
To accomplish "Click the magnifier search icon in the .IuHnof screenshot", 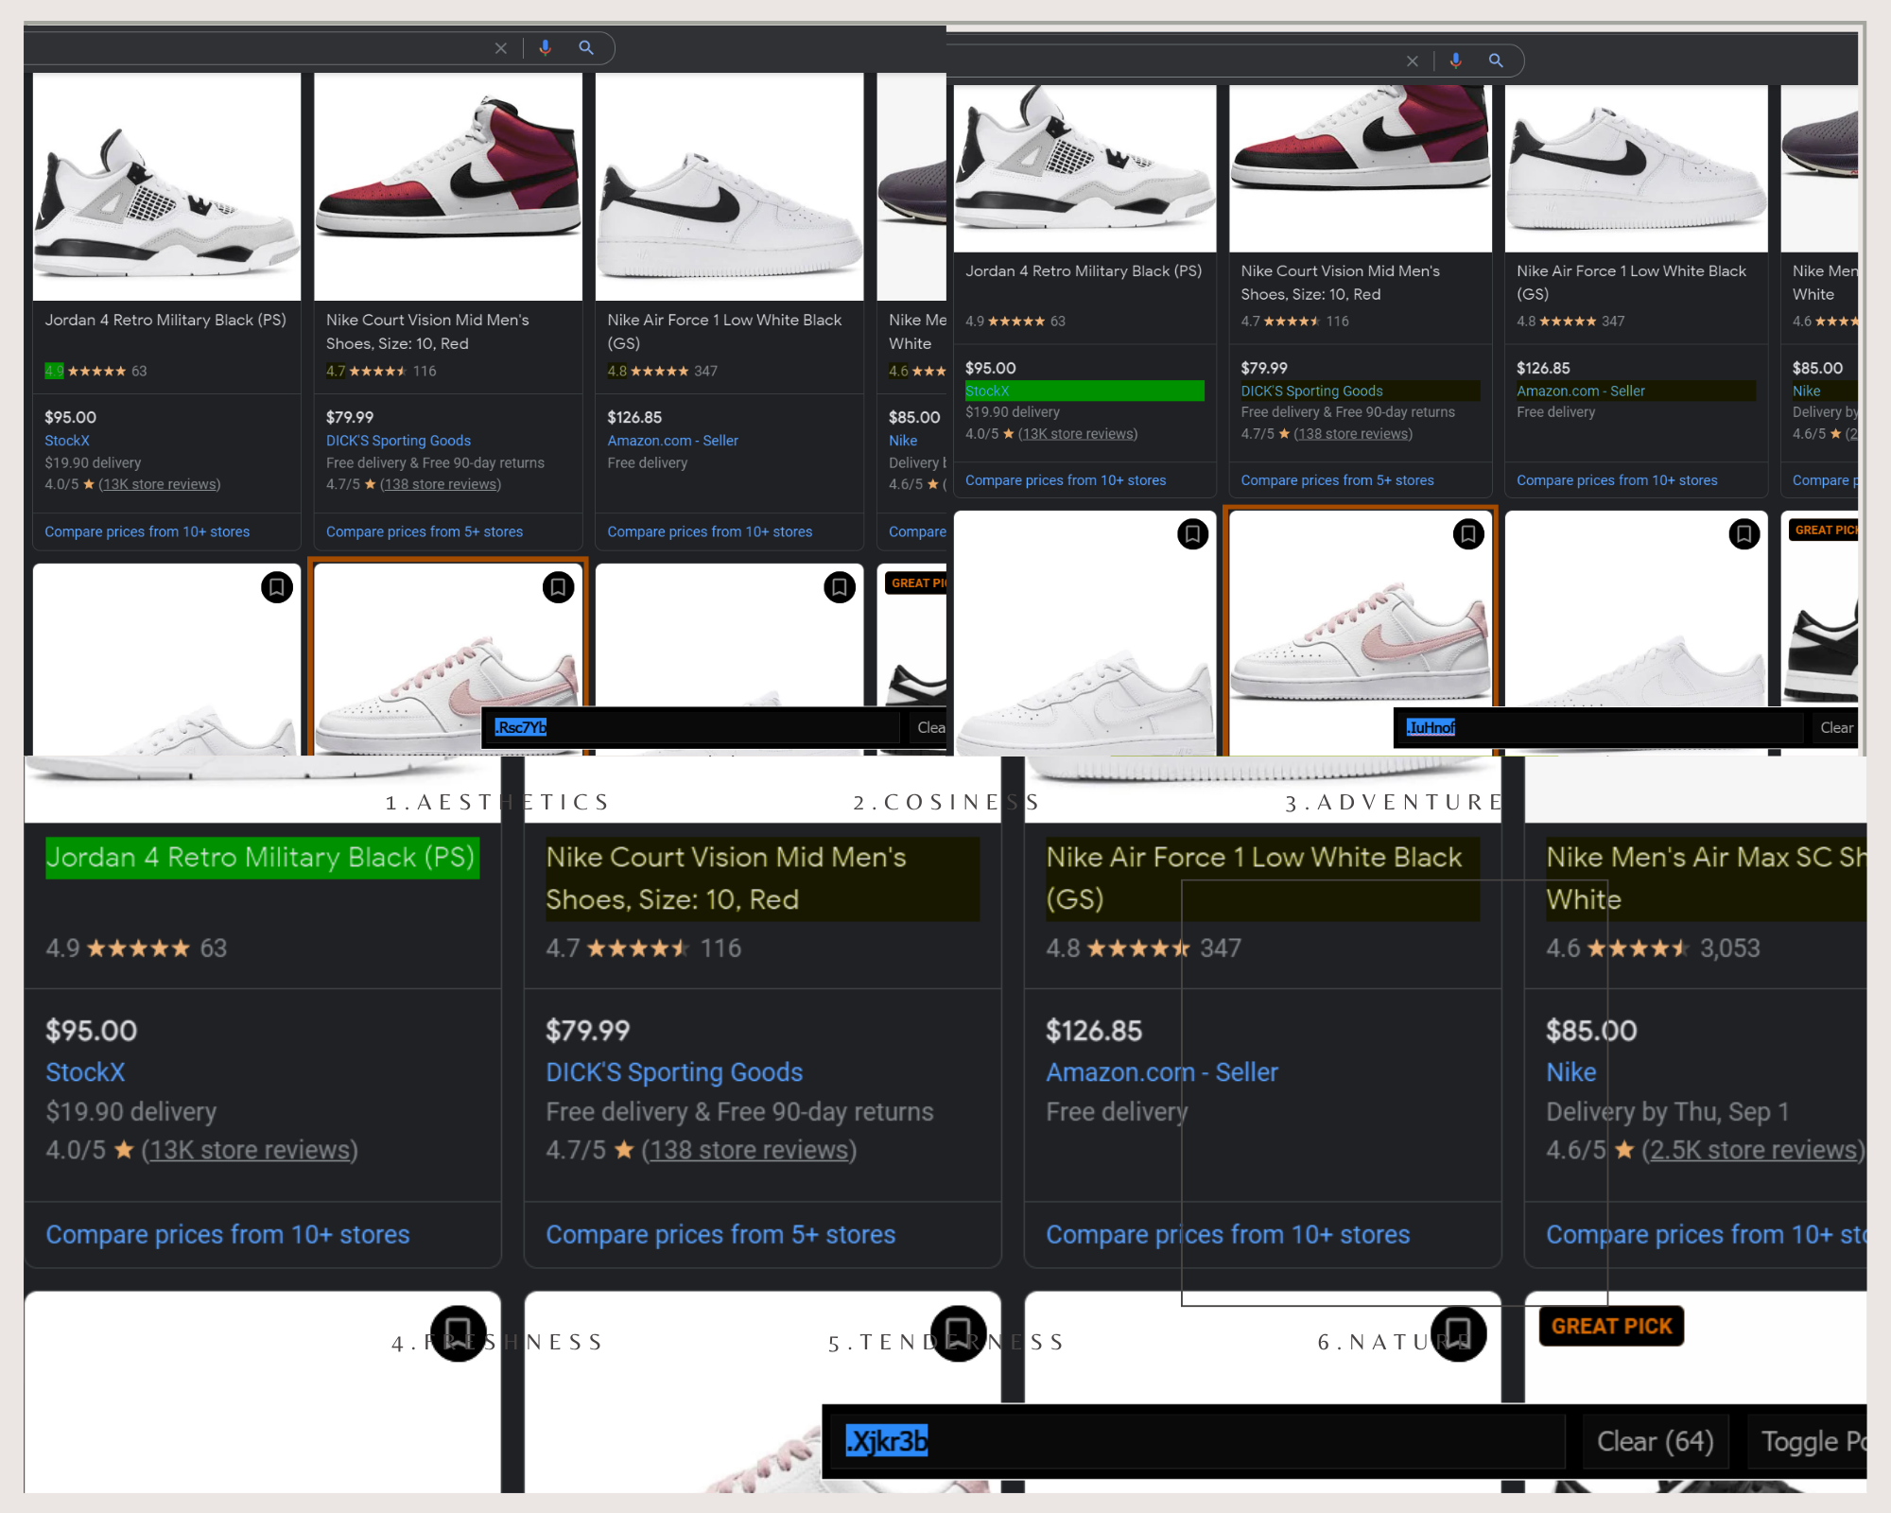I will coord(1496,61).
